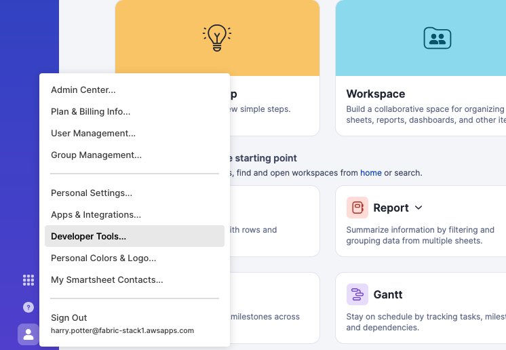506x350 pixels.
Task: Click the Help question mark icon
Action: (x=28, y=307)
